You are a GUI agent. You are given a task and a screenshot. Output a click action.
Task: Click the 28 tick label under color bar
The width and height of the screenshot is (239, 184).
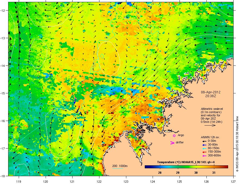click(x=160, y=173)
